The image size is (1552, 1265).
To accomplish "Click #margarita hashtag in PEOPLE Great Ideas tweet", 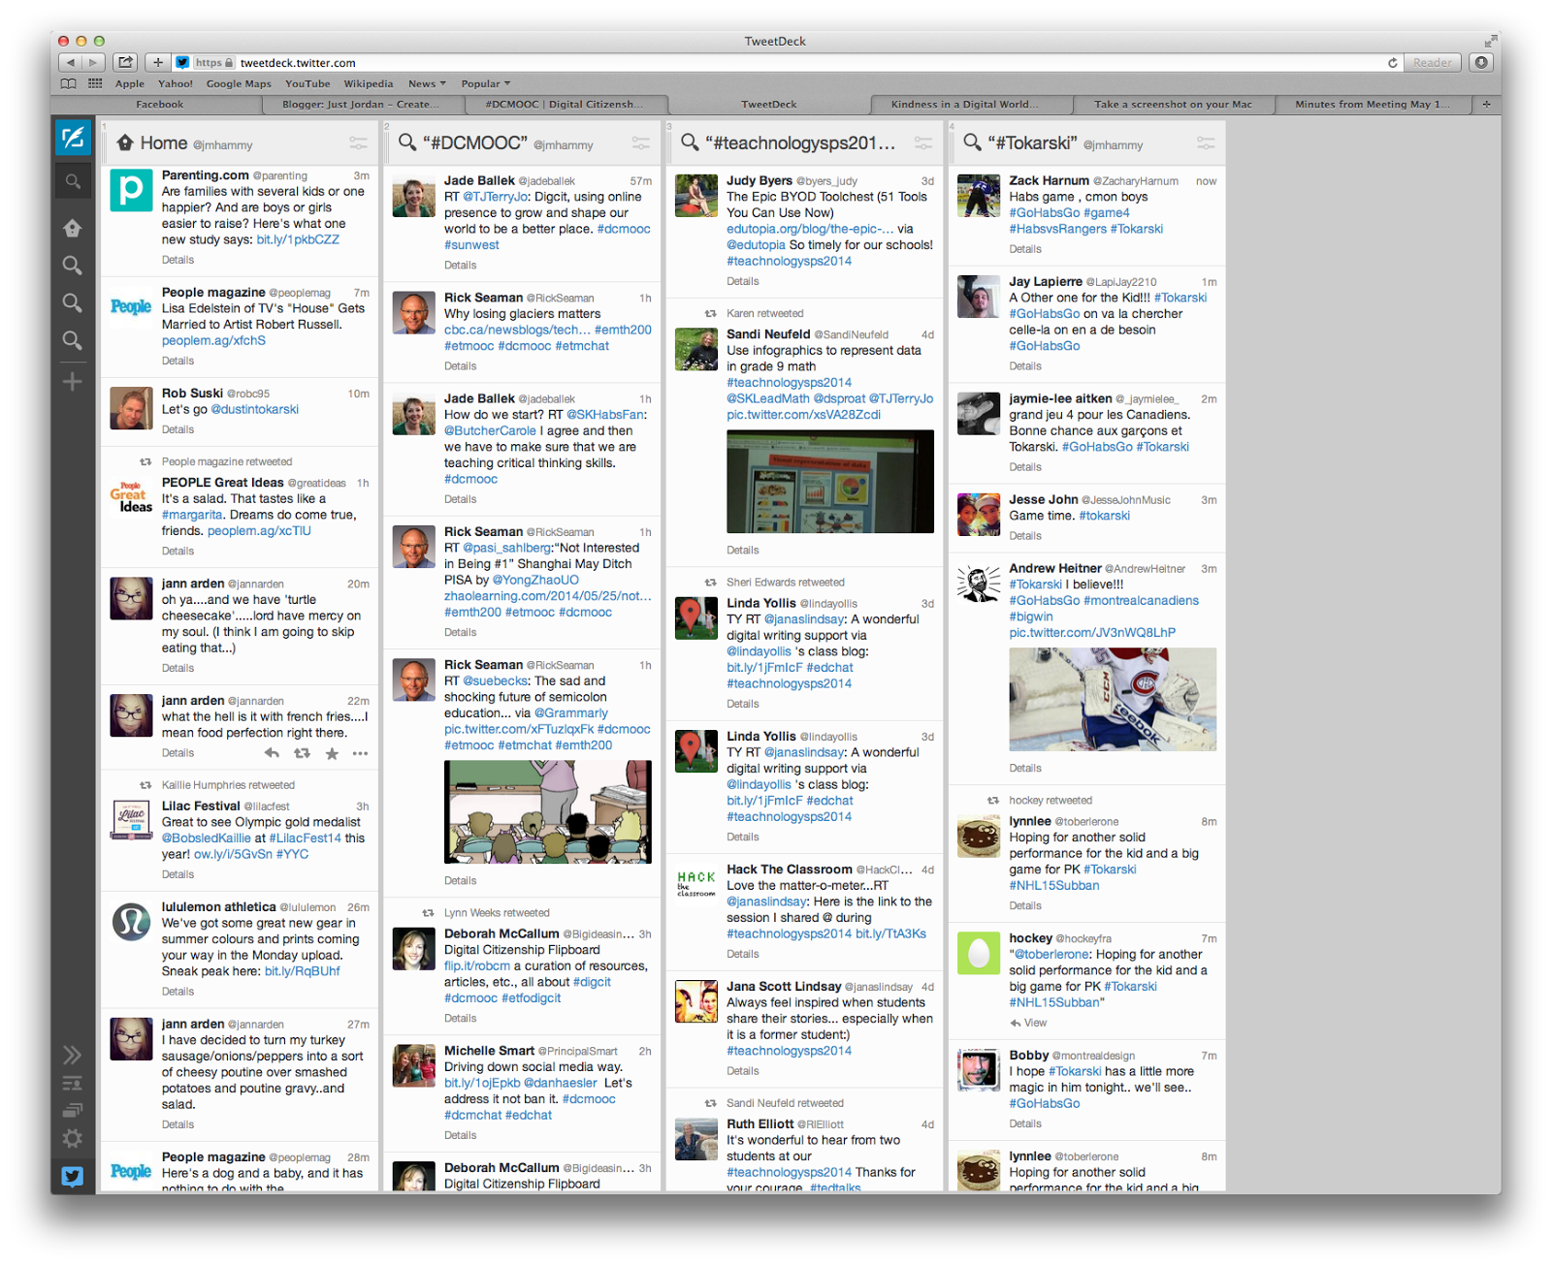I will [192, 515].
